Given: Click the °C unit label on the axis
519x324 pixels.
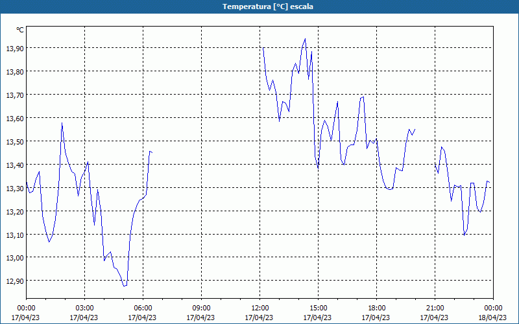Looking at the screenshot, I should (x=20, y=30).
